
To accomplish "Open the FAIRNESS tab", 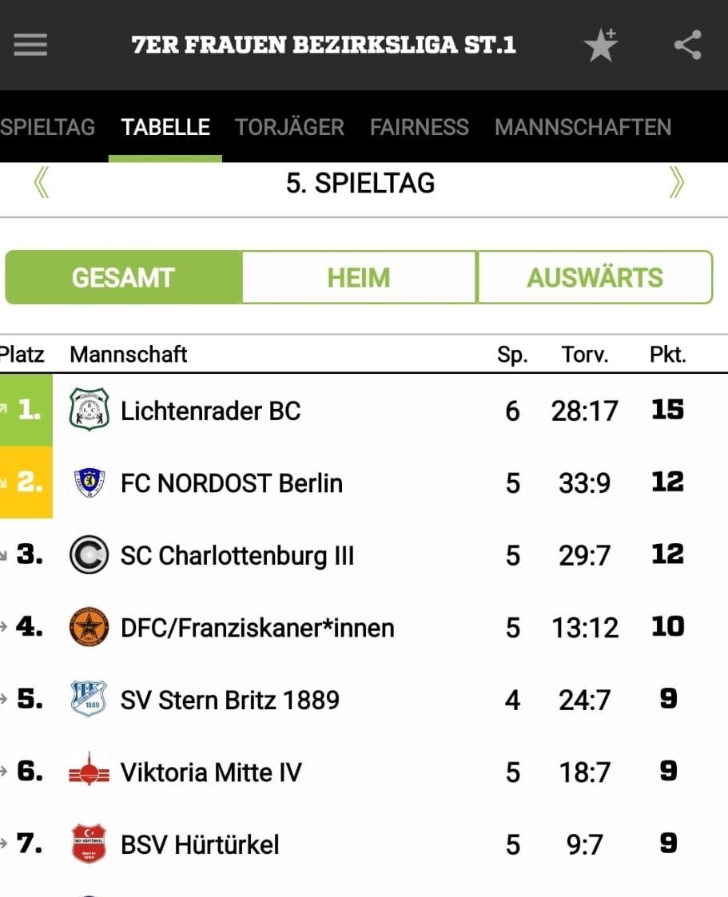I will (419, 127).
